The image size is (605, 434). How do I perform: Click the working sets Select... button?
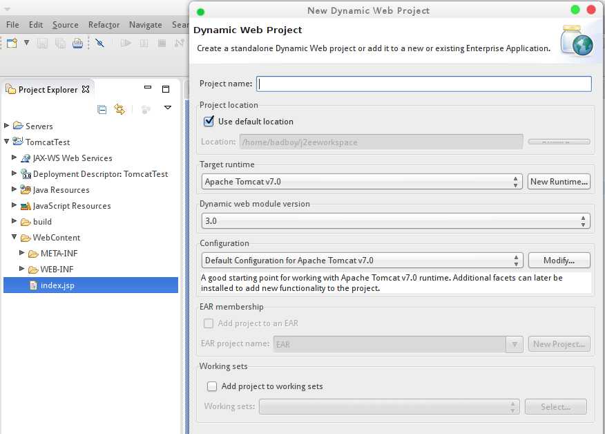point(555,406)
